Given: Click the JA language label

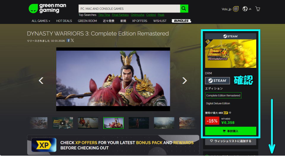Looking at the screenshot, I should pyautogui.click(x=250, y=9).
